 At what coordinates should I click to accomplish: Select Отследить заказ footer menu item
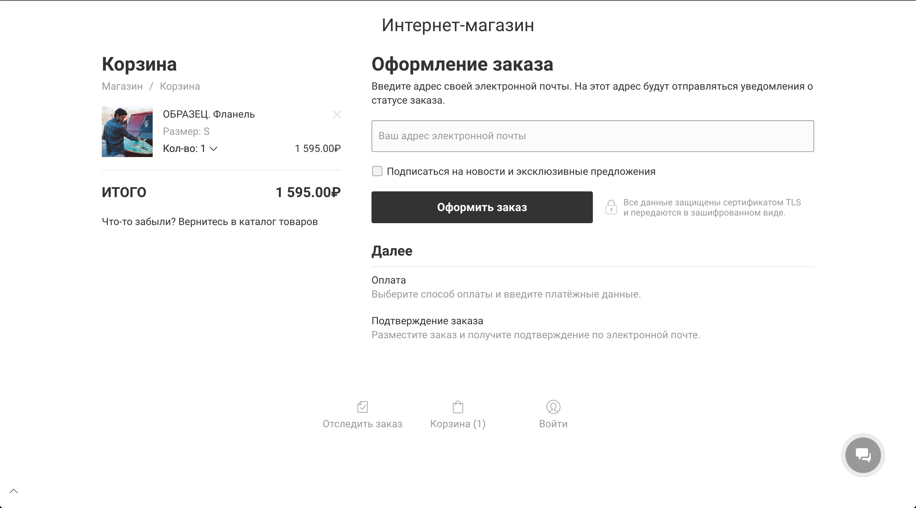click(362, 424)
